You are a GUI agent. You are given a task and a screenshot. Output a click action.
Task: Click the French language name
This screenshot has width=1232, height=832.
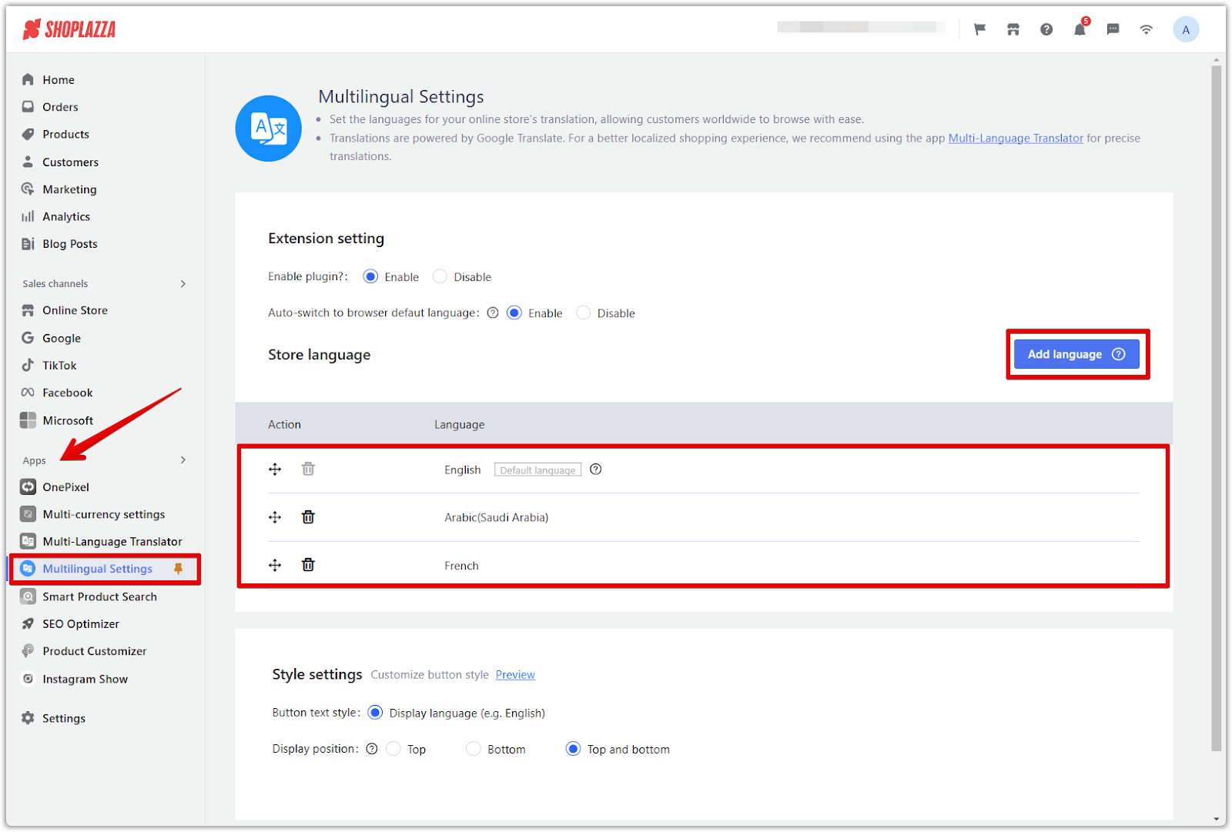461,566
